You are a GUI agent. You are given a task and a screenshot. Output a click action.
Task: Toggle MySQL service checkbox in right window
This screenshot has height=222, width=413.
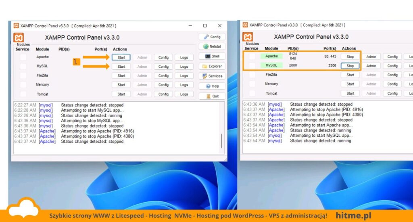(252, 65)
